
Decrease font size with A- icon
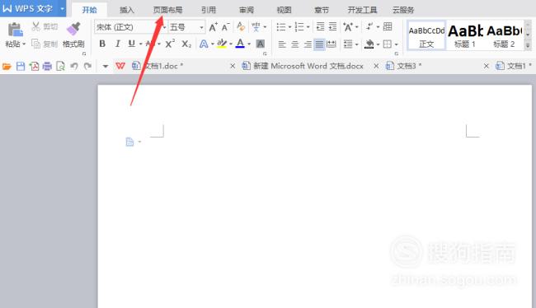coord(226,27)
